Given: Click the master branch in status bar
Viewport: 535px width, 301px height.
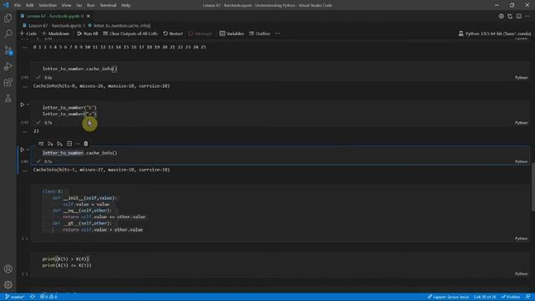Looking at the screenshot, I should pyautogui.click(x=15, y=297).
